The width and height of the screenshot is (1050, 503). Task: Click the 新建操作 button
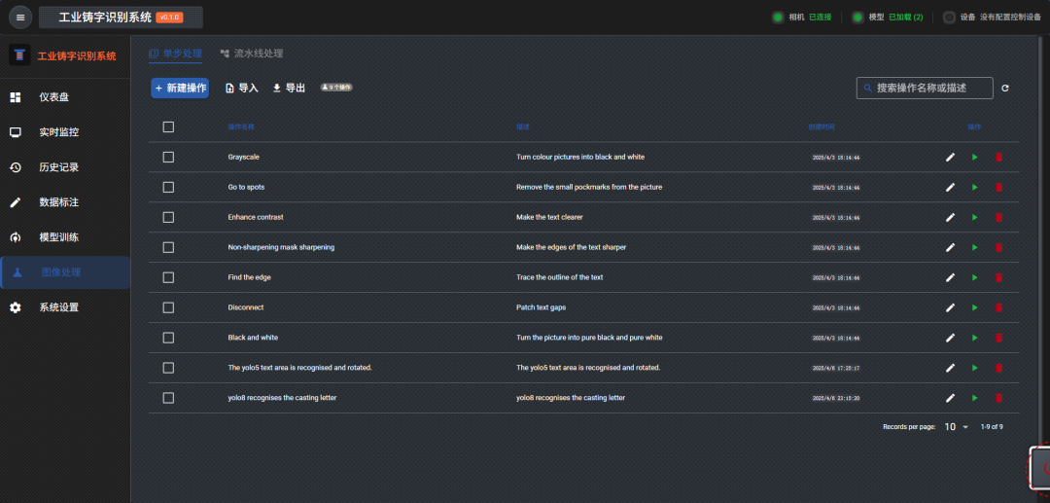point(180,88)
